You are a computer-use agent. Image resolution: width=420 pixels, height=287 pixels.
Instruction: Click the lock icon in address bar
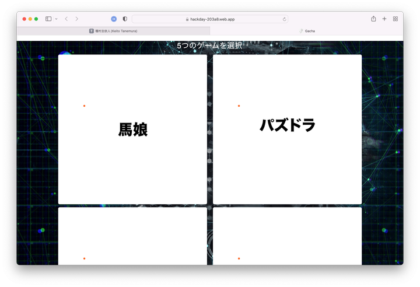click(187, 19)
